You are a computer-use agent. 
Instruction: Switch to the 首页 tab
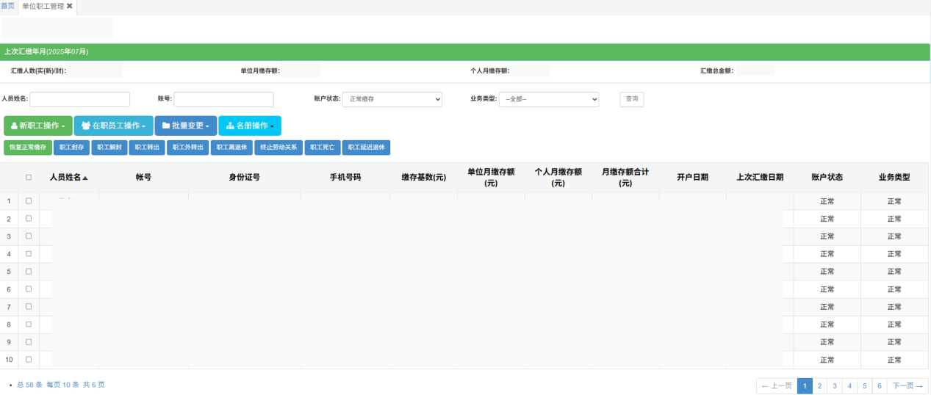(x=7, y=6)
